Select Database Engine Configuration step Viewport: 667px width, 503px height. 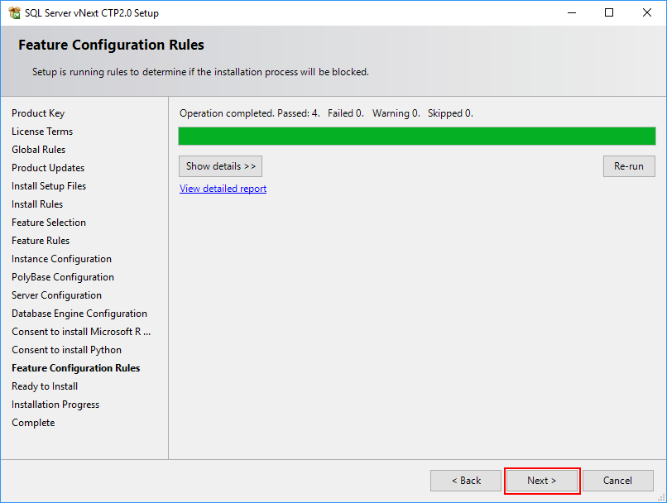tap(79, 313)
